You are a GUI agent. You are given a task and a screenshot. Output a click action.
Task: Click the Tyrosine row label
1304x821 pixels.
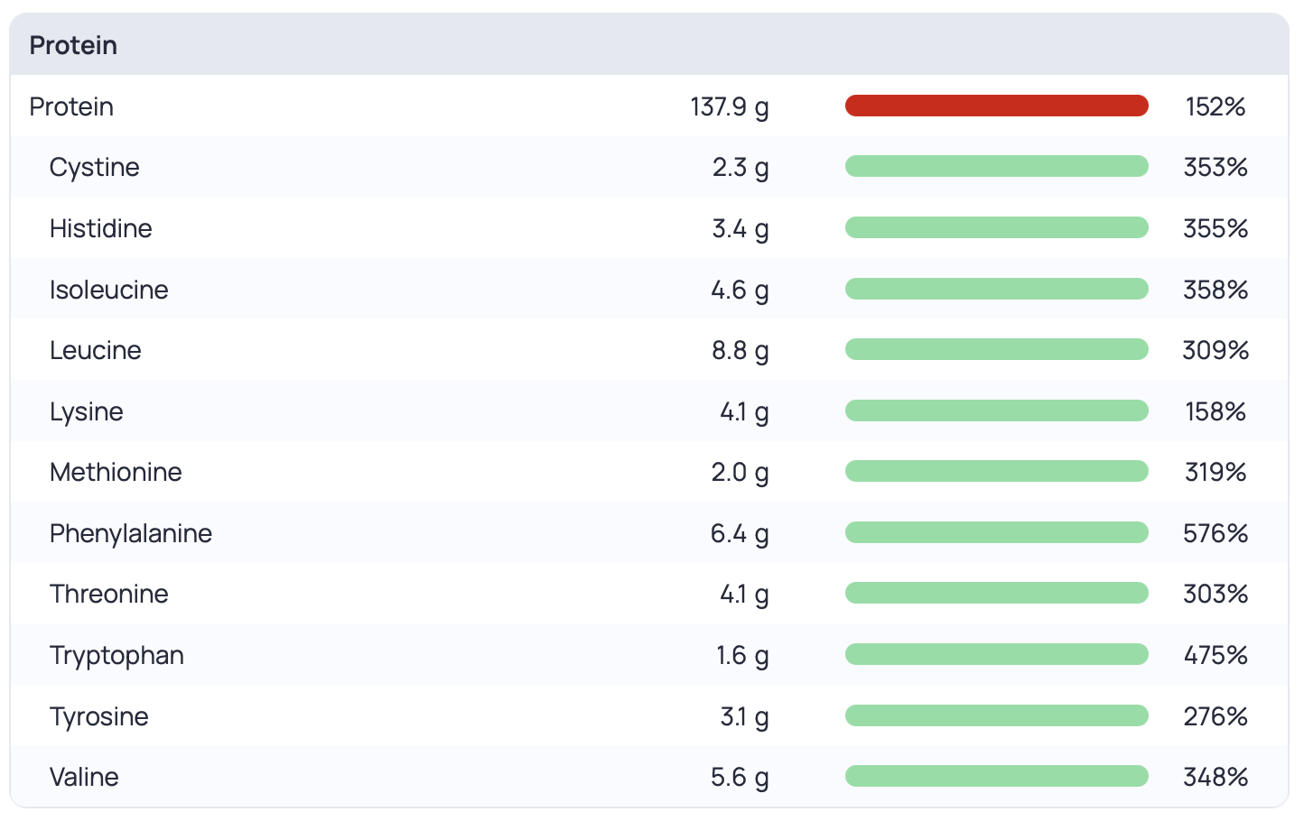(x=99, y=716)
